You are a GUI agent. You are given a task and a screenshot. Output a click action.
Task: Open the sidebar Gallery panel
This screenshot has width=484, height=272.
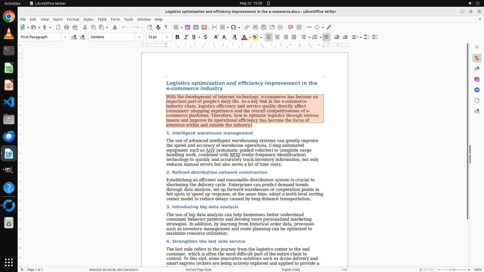[x=477, y=79]
